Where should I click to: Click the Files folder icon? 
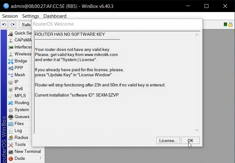pos(11,124)
